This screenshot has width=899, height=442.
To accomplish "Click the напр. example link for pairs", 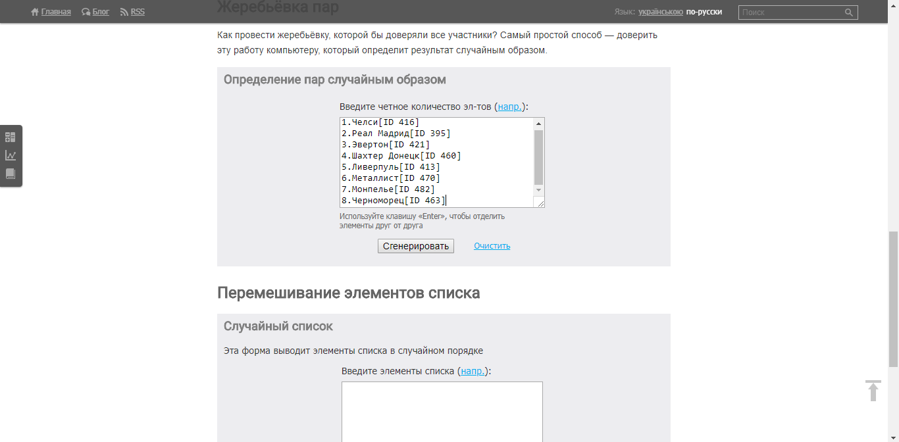I will (x=510, y=107).
